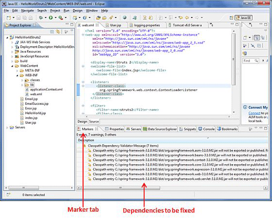Select the Java EE perspective button
The image size is (272, 219).
243,17
